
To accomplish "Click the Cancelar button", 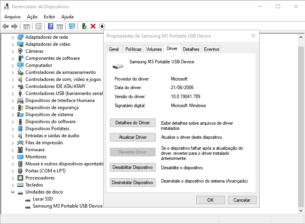I will [x=242, y=200].
